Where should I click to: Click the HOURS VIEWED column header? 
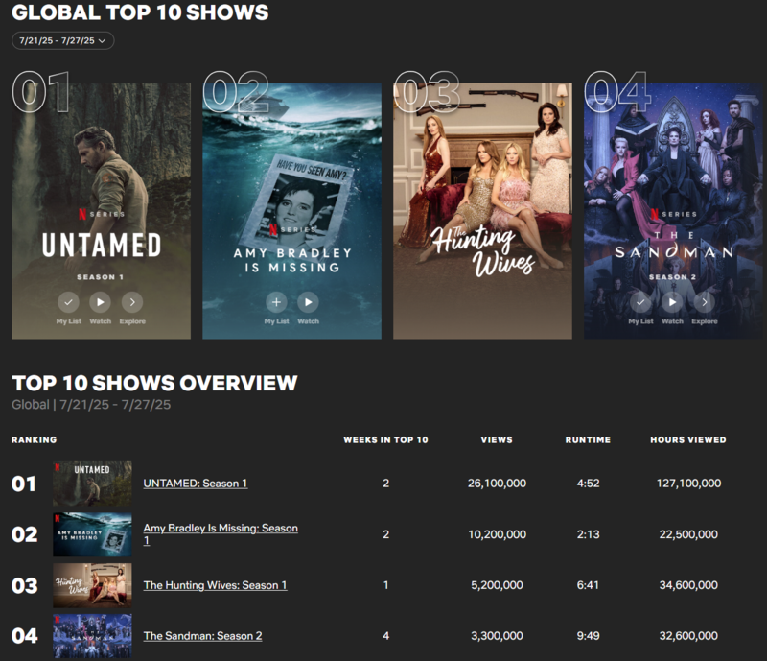coord(688,439)
